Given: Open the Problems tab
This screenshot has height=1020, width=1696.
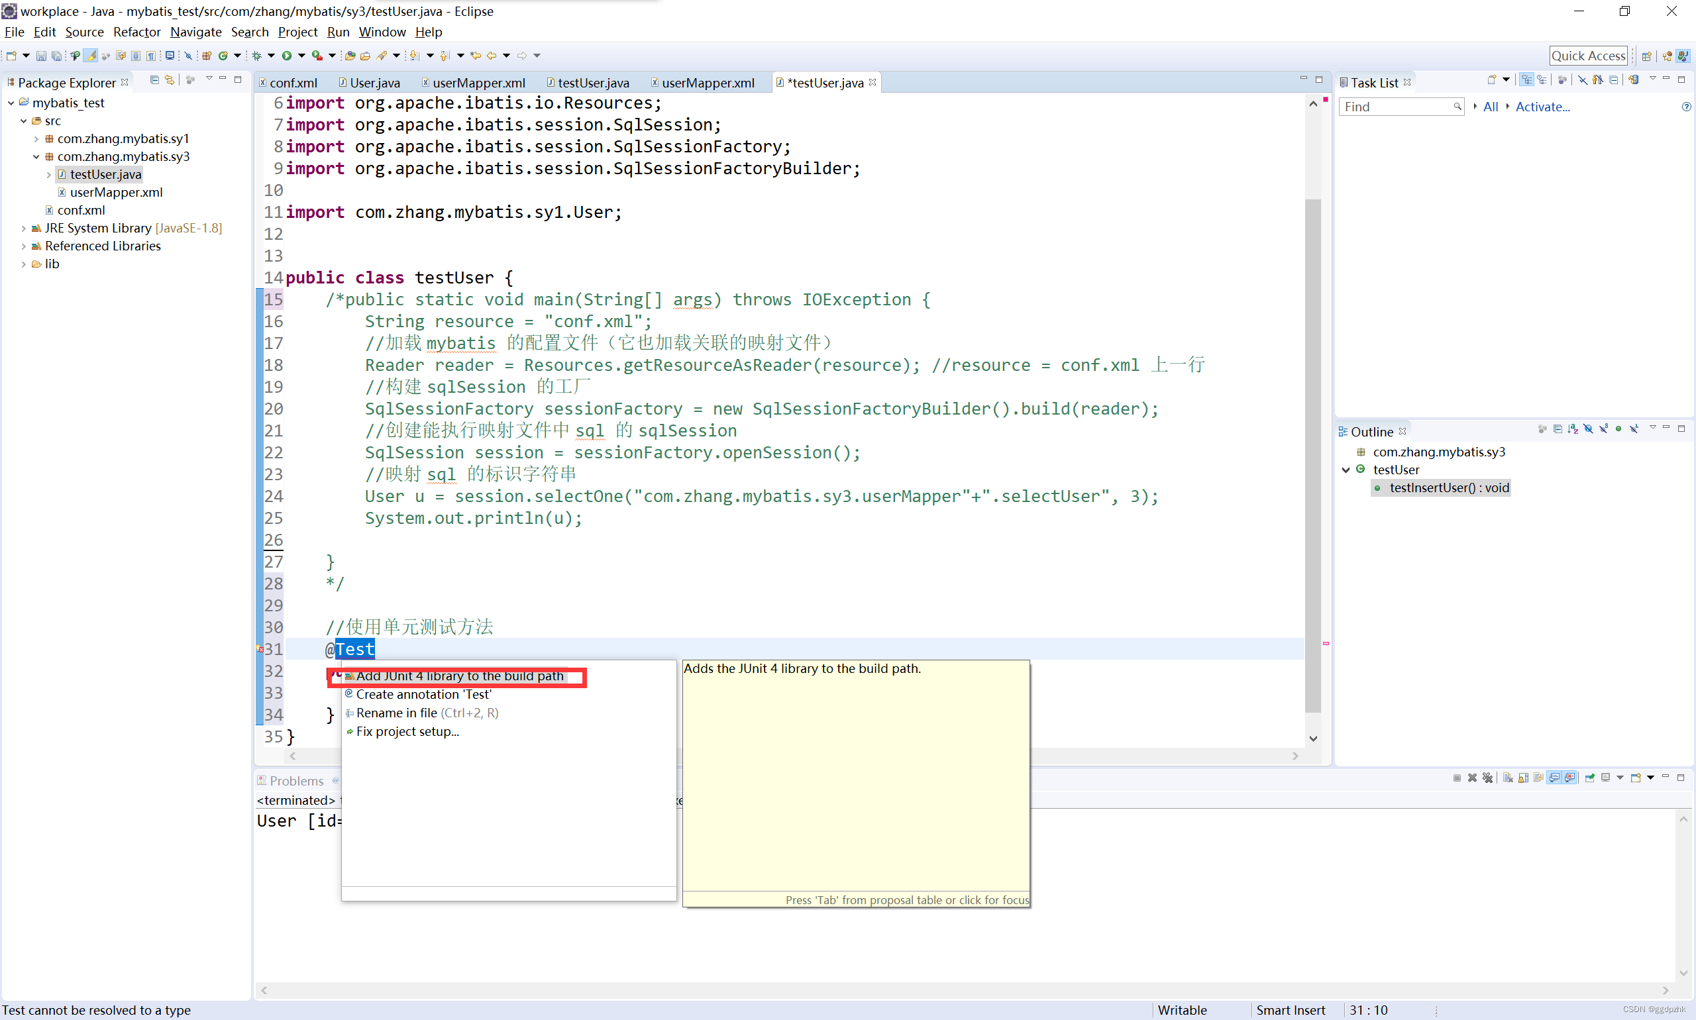Looking at the screenshot, I should coord(290,781).
